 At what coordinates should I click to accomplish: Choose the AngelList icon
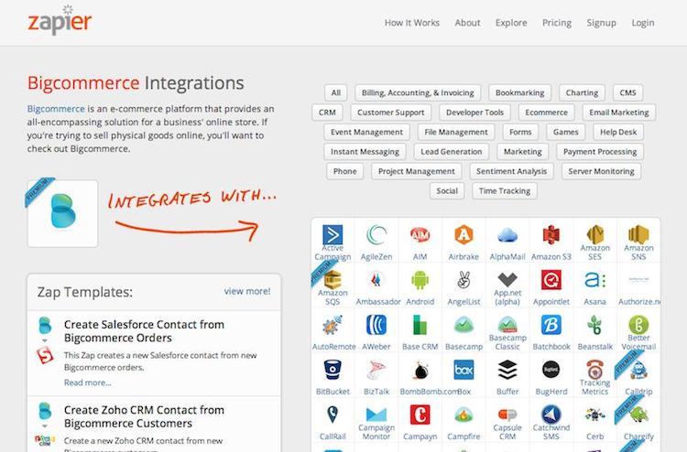tap(463, 280)
